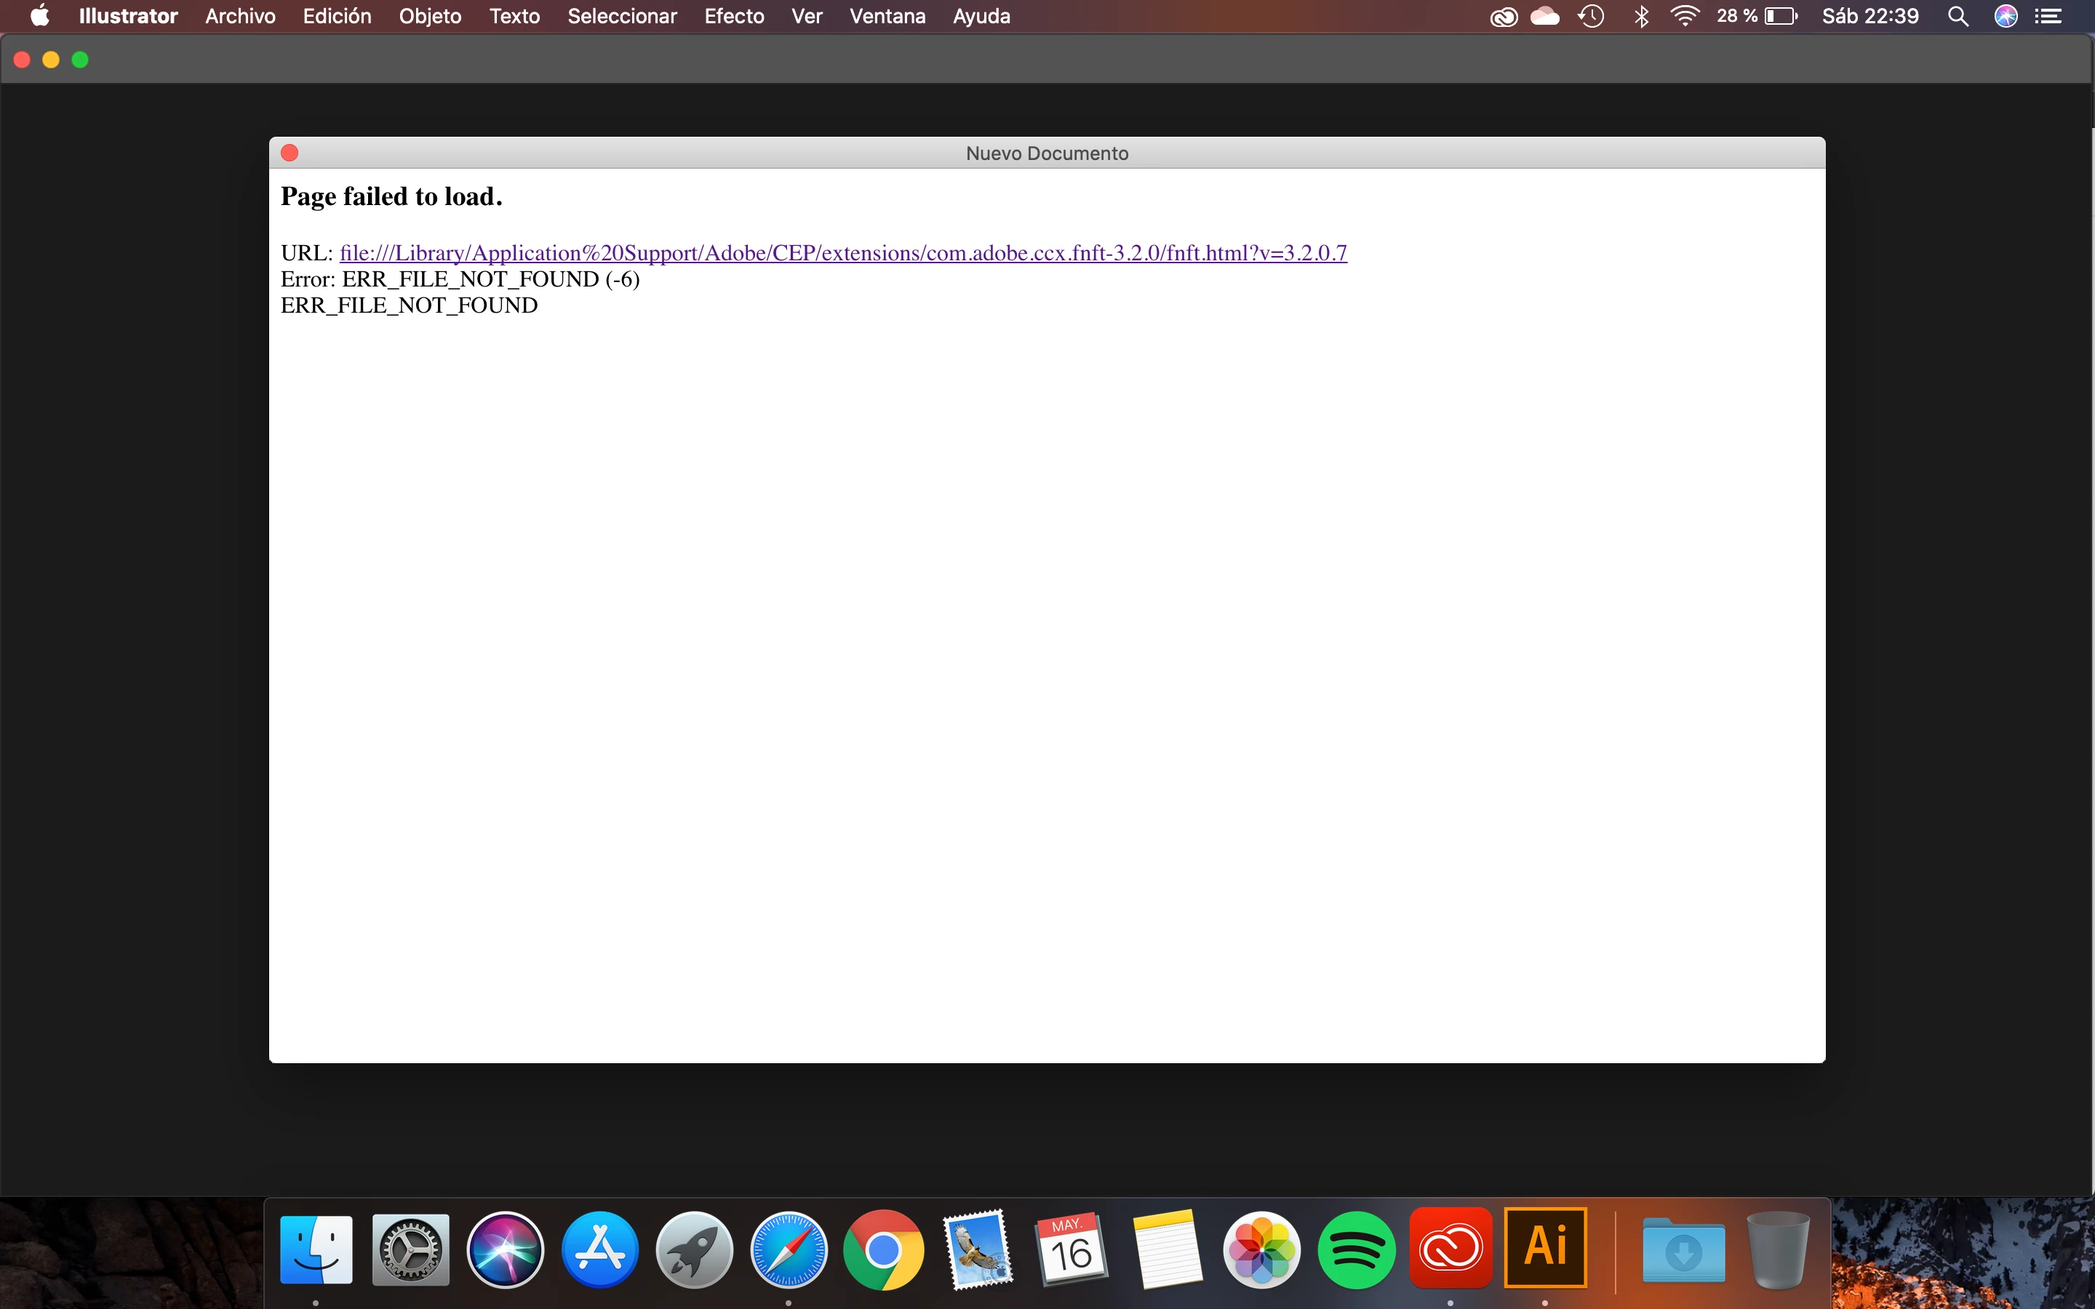Viewport: 2095px width, 1309px height.
Task: Open the Ayuda menu
Action: (x=981, y=17)
